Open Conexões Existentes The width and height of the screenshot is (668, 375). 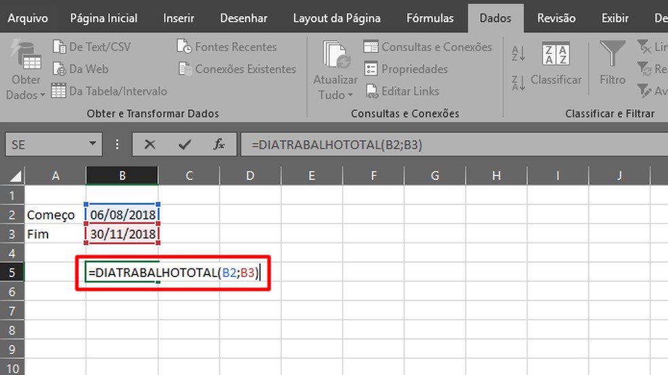pyautogui.click(x=237, y=69)
